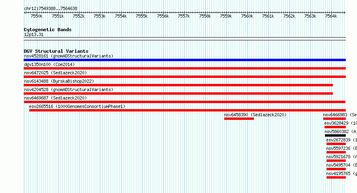Click the blue nsv4528161 variant bar
The image size is (357, 193).
(185, 60)
